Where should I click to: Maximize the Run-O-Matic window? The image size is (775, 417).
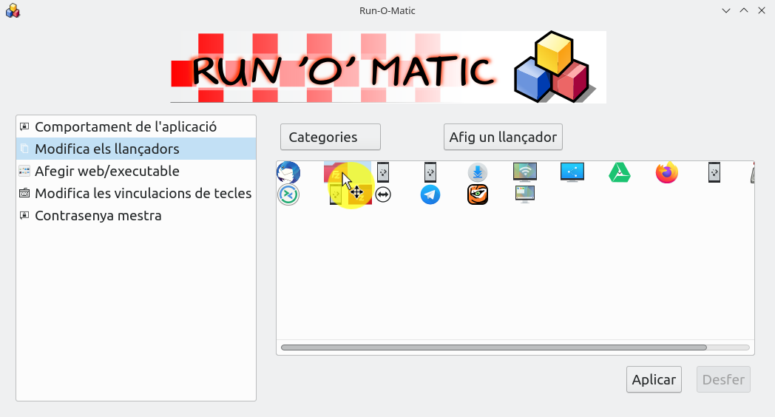(x=744, y=10)
